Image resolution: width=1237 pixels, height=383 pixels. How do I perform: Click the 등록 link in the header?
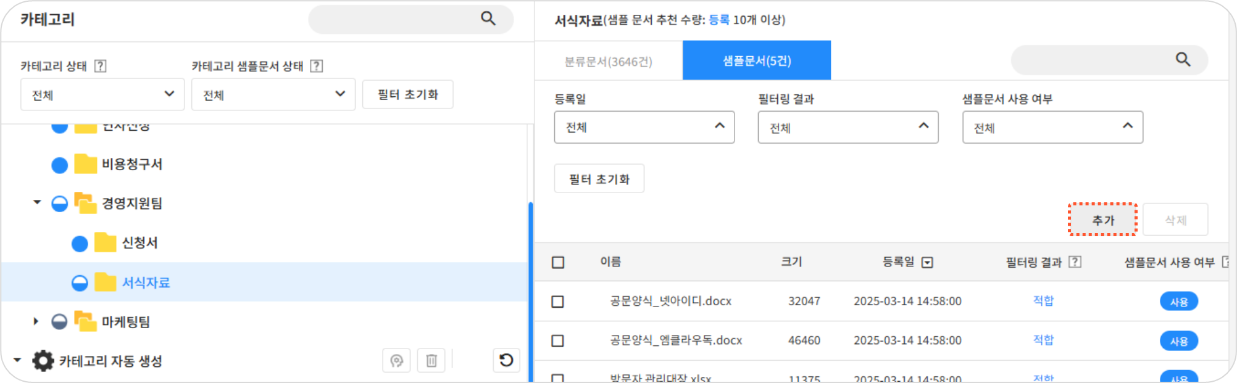point(718,20)
